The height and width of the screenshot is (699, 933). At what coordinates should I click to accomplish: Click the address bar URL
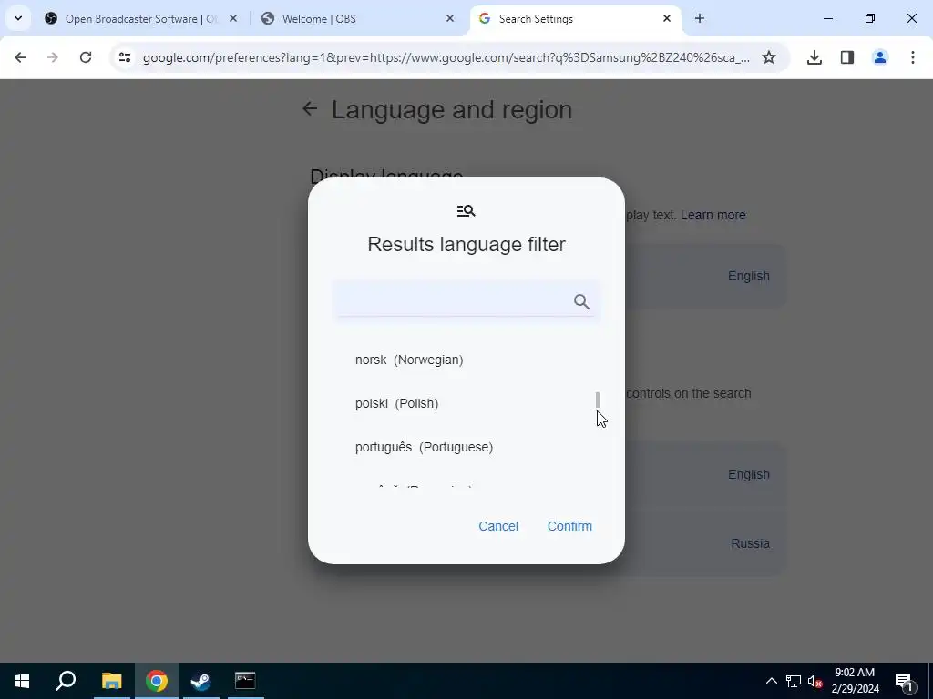(x=446, y=57)
